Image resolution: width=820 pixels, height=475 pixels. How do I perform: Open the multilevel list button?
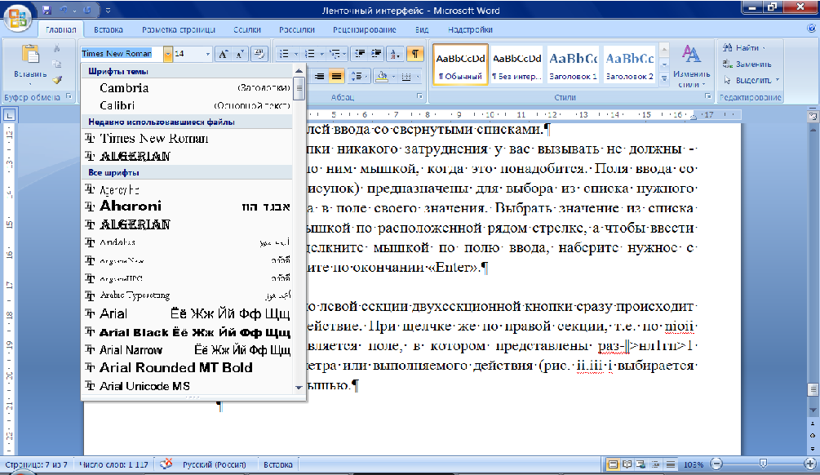pyautogui.click(x=335, y=54)
